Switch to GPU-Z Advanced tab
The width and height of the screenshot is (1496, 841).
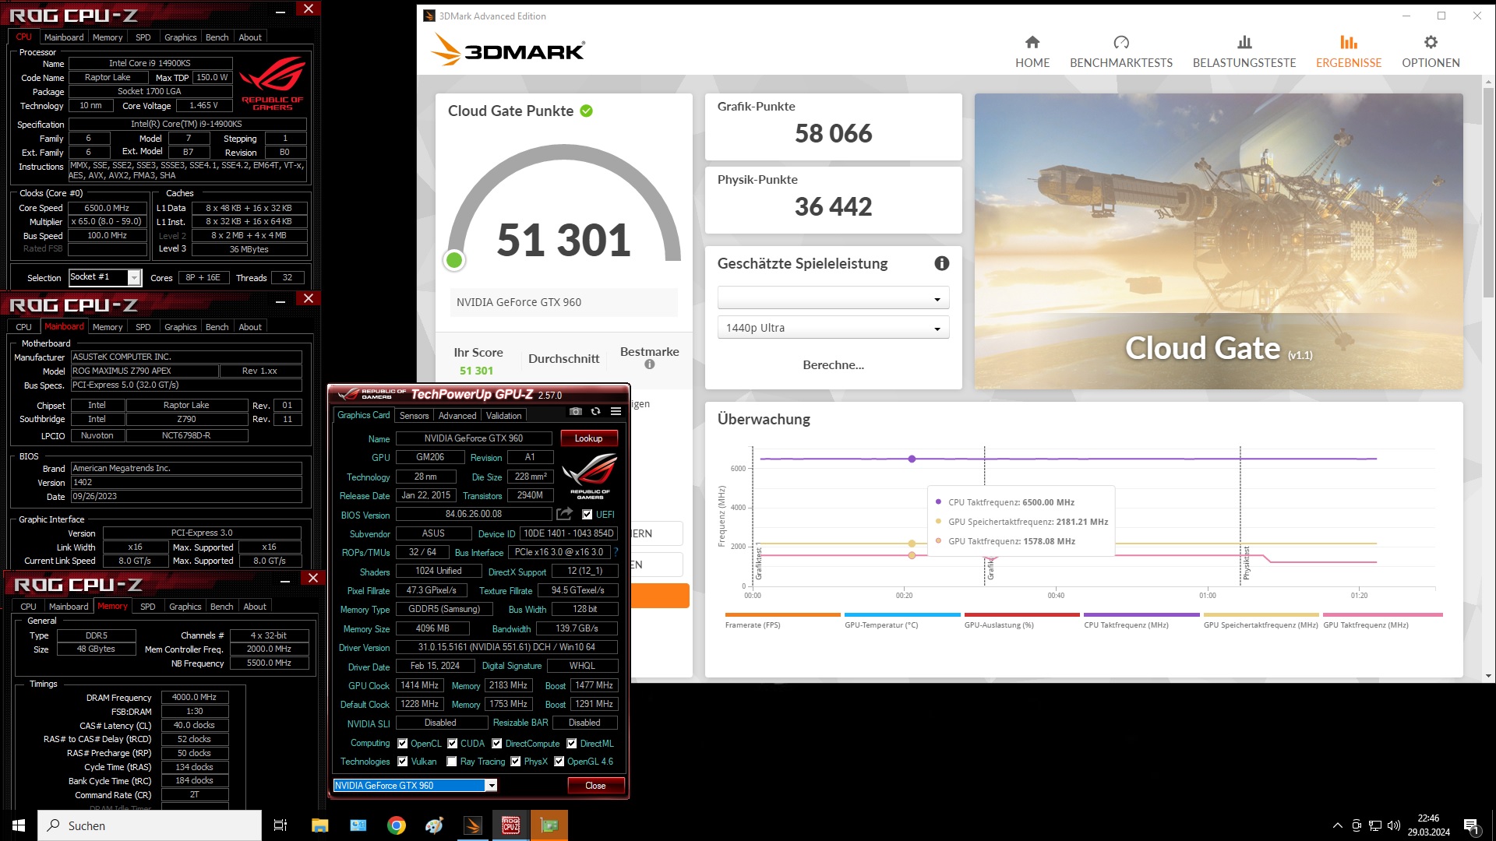click(x=457, y=416)
